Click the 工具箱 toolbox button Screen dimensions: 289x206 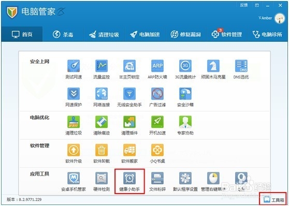(273, 200)
